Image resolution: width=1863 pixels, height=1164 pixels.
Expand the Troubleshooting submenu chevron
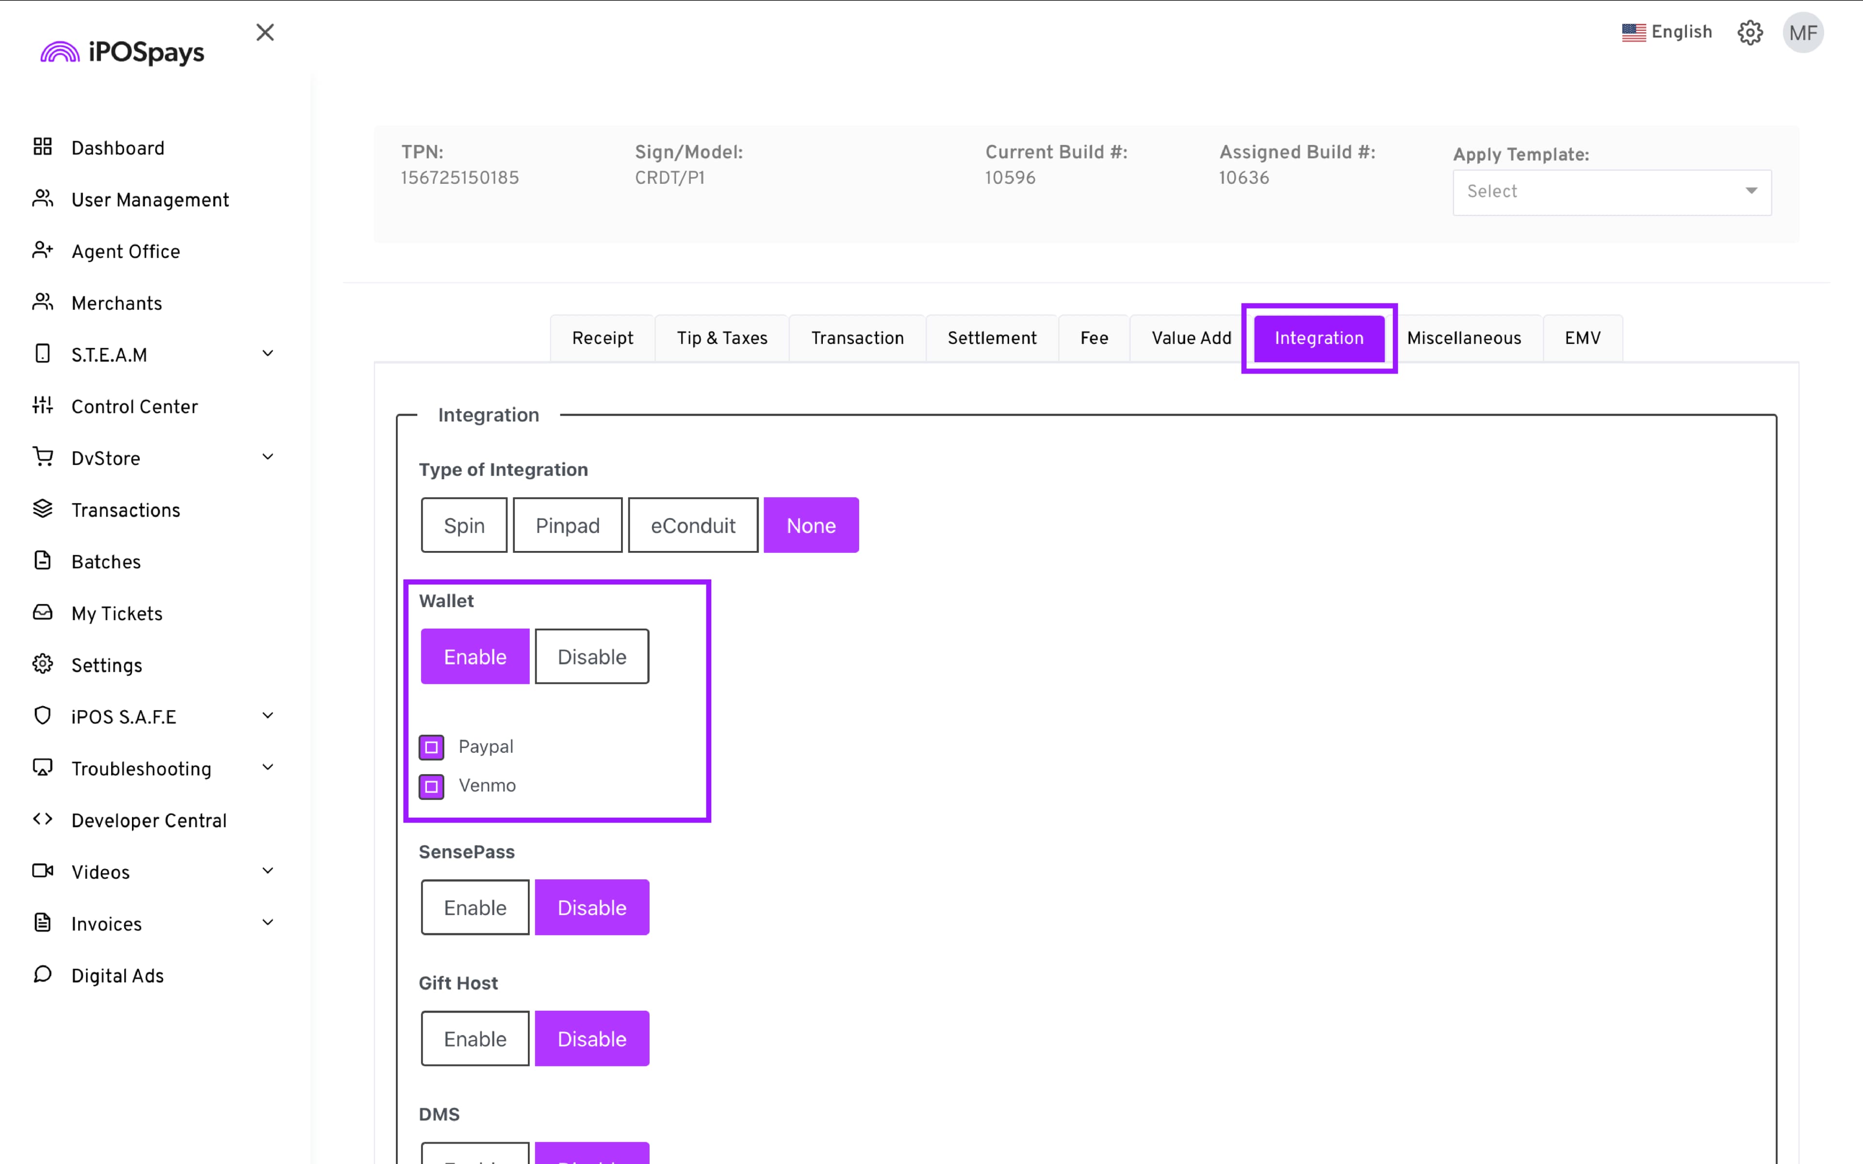(268, 768)
